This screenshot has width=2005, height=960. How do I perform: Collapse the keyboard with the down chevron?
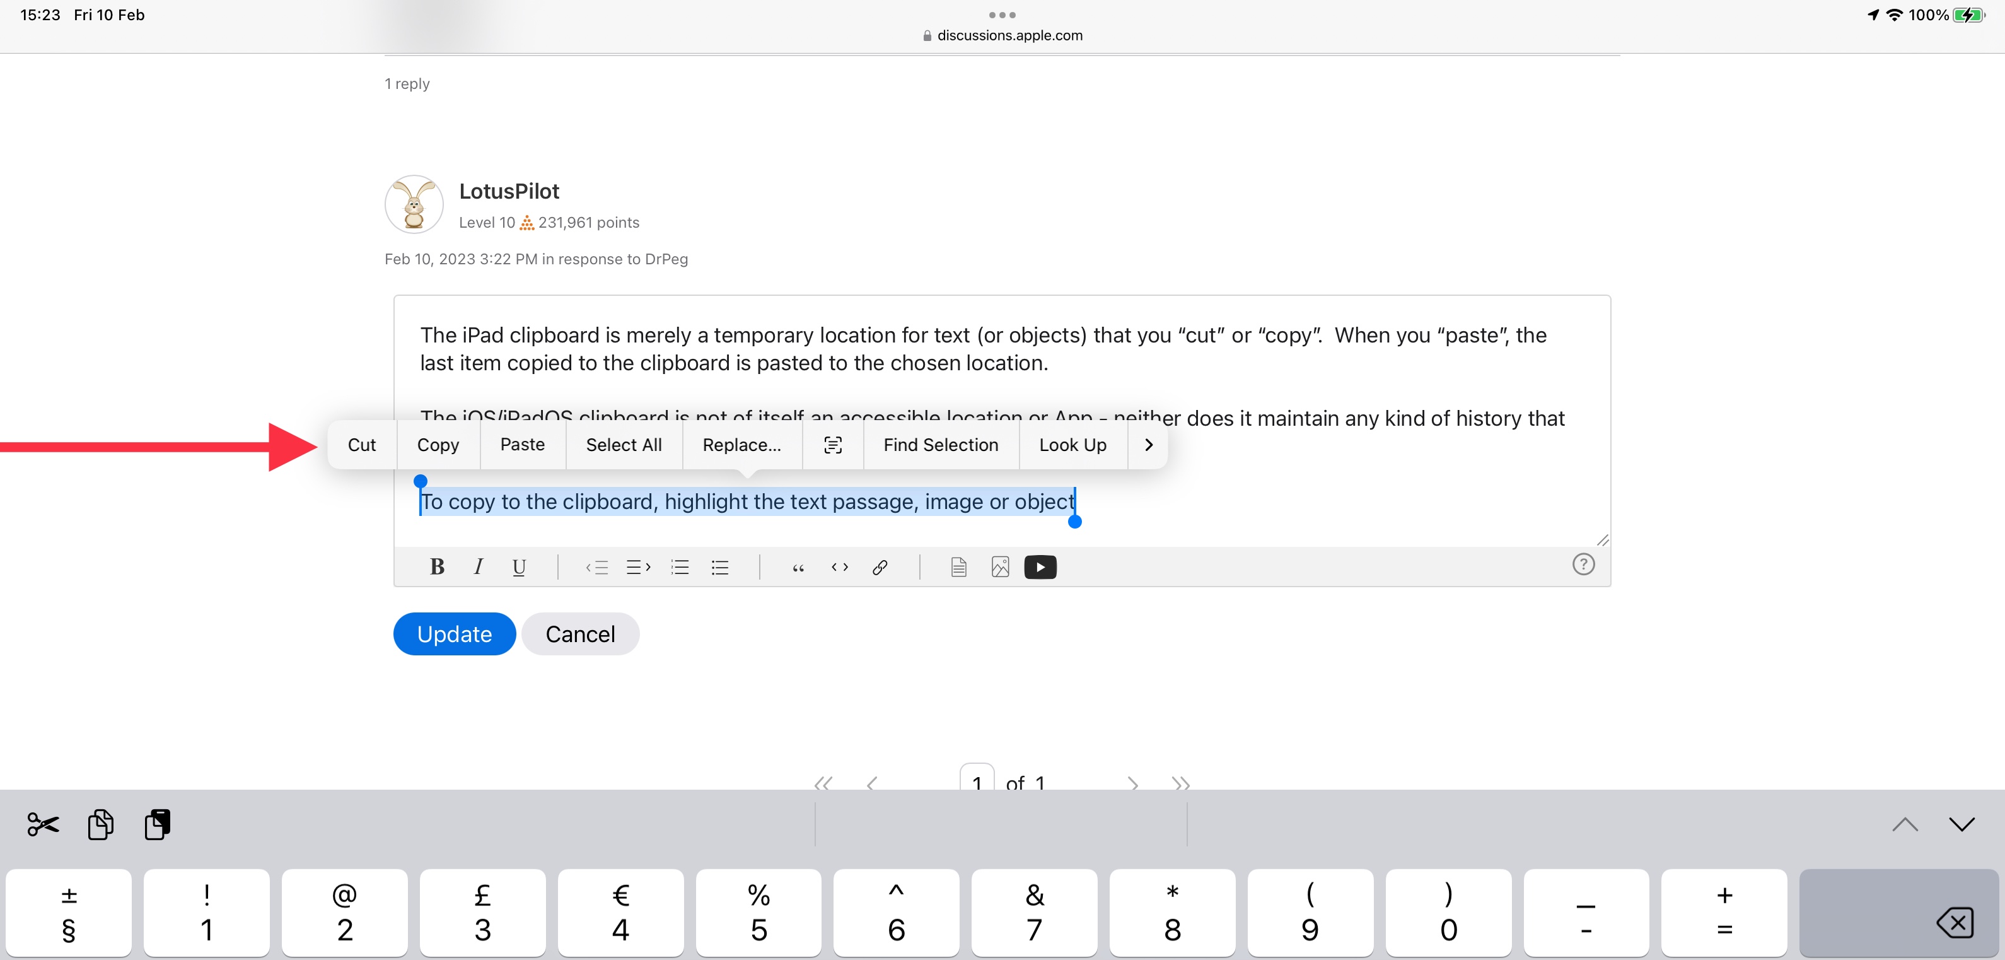click(1961, 824)
